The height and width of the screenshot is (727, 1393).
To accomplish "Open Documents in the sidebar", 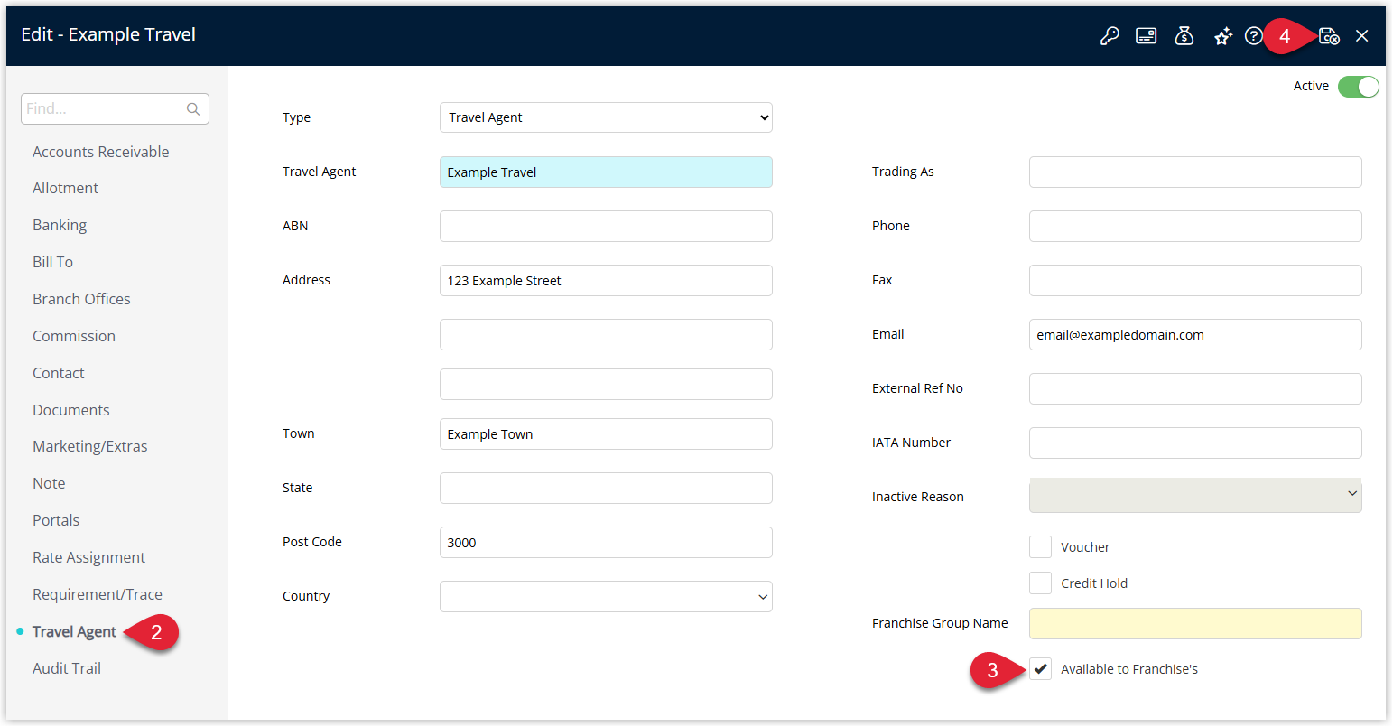I will [x=71, y=410].
